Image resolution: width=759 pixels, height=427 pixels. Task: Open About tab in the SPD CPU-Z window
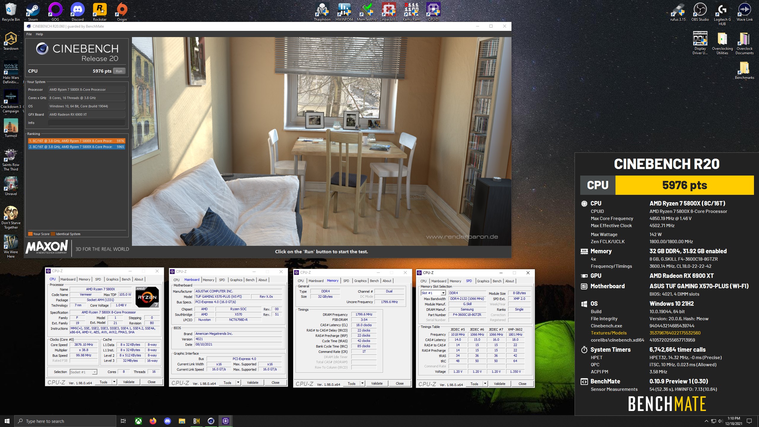[x=510, y=281]
